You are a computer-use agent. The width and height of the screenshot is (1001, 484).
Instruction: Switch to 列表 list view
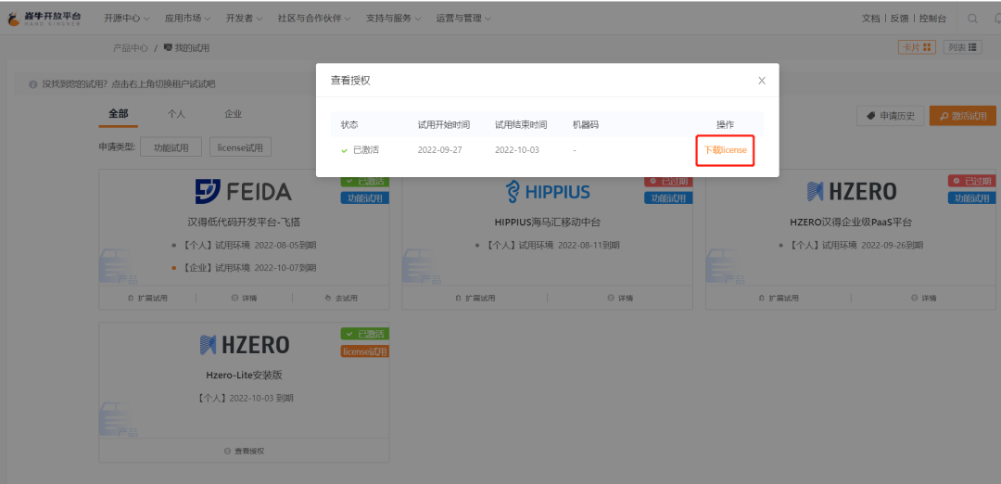pyautogui.click(x=963, y=47)
